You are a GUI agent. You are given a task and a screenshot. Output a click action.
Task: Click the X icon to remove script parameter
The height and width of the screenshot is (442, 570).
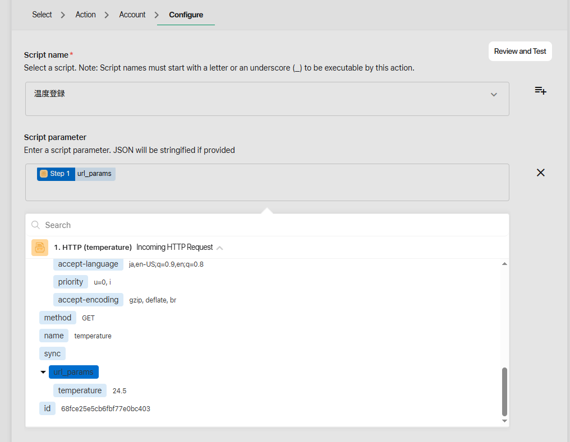540,173
